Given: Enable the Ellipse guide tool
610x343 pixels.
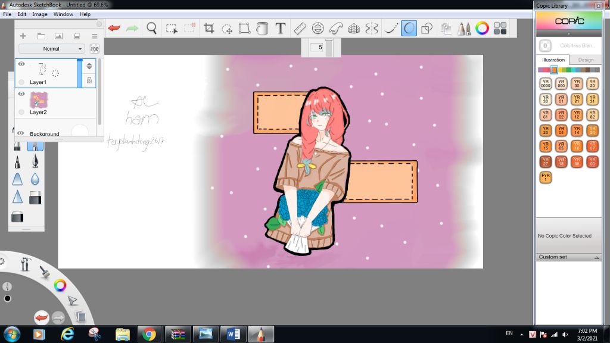Looking at the screenshot, I should (x=318, y=28).
